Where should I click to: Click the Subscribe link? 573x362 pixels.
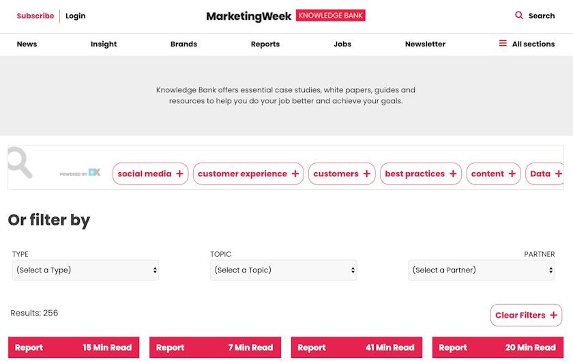(35, 16)
